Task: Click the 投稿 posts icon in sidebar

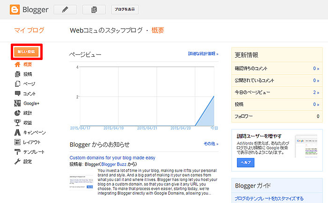Action: (18, 74)
